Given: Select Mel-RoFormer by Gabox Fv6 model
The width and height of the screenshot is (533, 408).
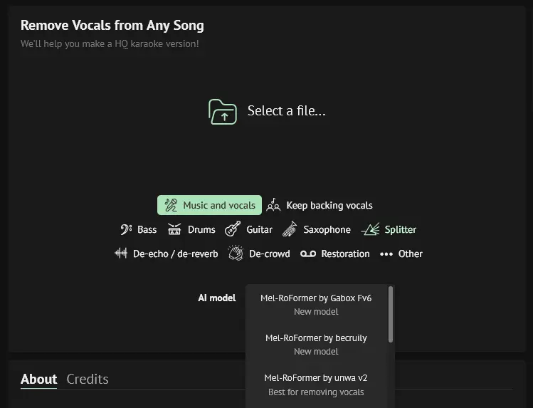Looking at the screenshot, I should [316, 304].
